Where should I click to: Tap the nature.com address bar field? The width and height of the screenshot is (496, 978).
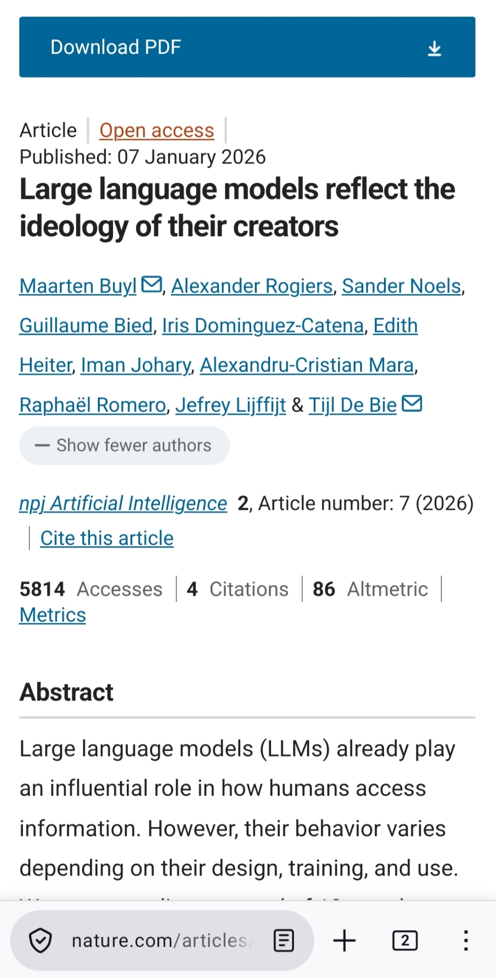tap(161, 940)
